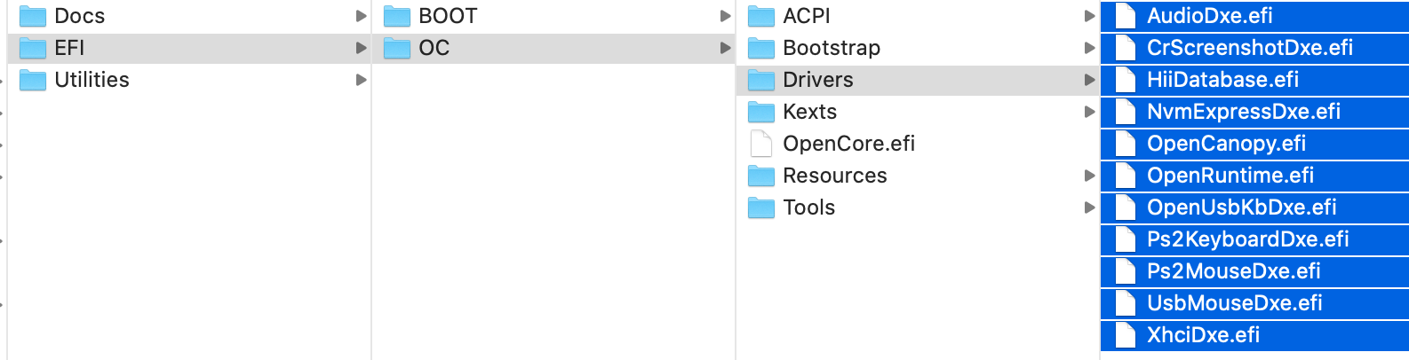
Task: Click the Resources folder disclosure arrow
Action: 1089,176
